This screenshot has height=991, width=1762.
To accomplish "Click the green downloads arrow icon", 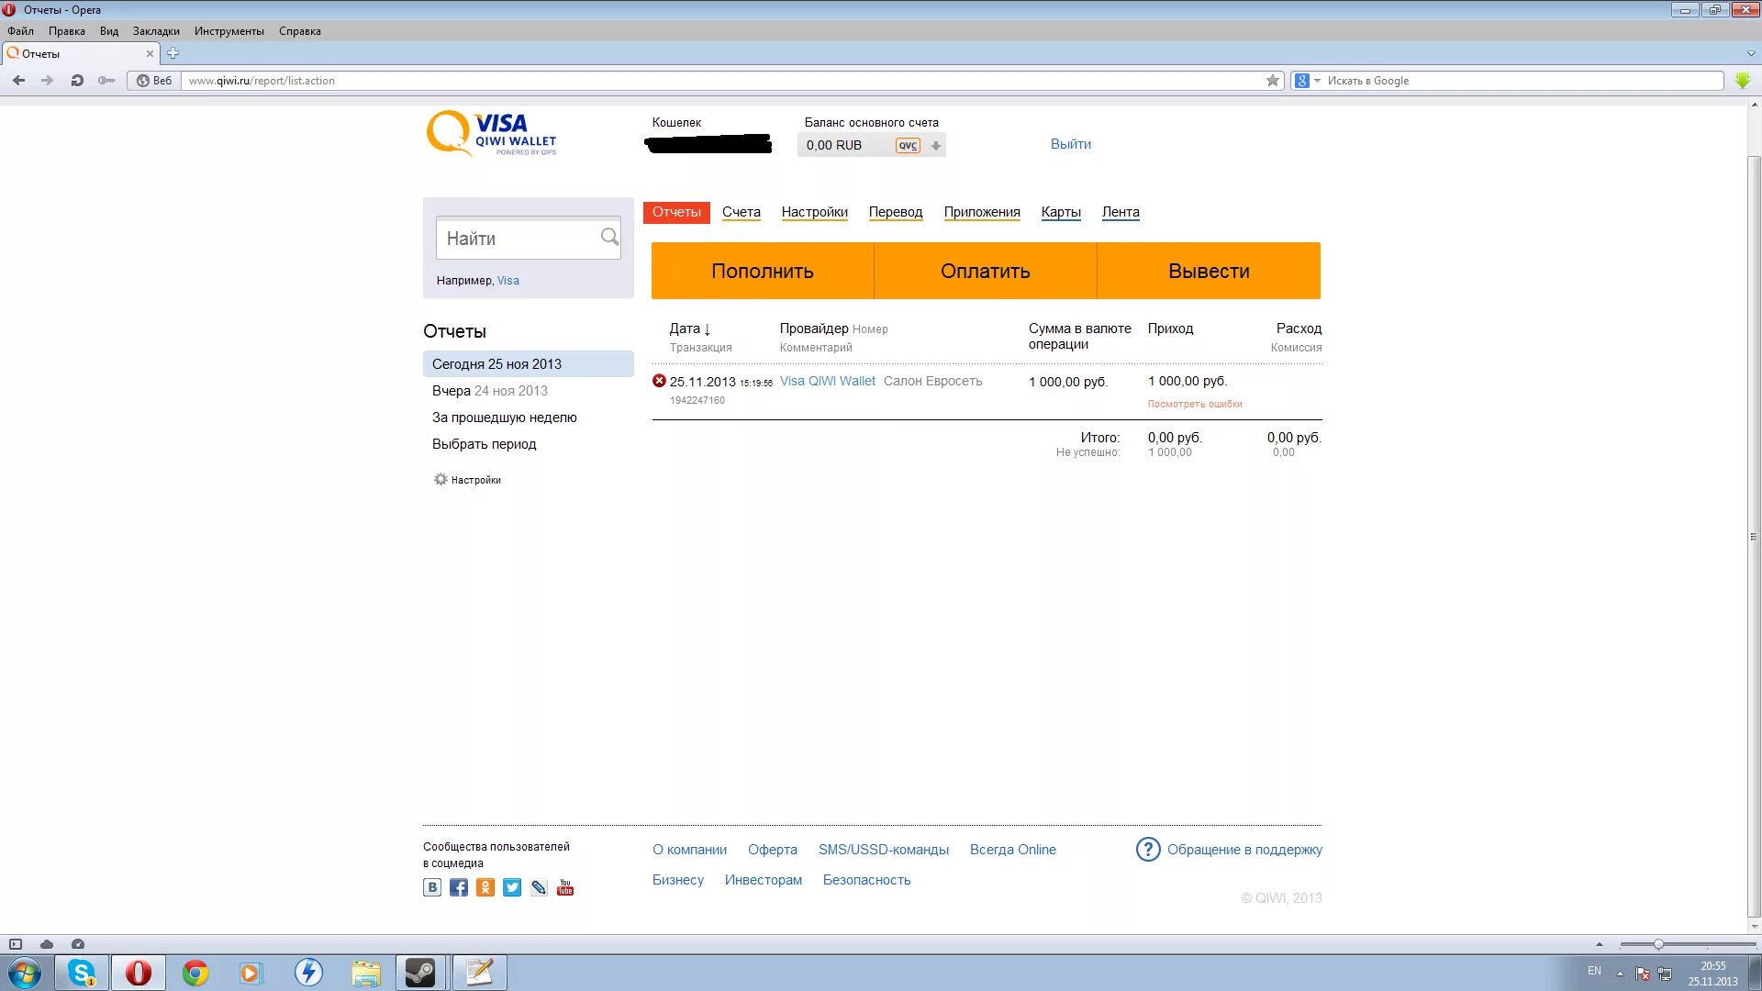I will [x=1743, y=81].
